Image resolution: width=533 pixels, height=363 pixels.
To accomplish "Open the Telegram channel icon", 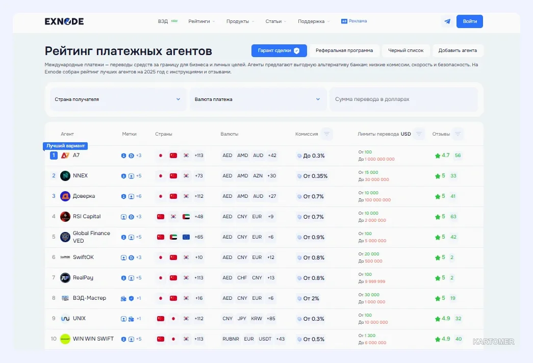I will click(x=447, y=21).
